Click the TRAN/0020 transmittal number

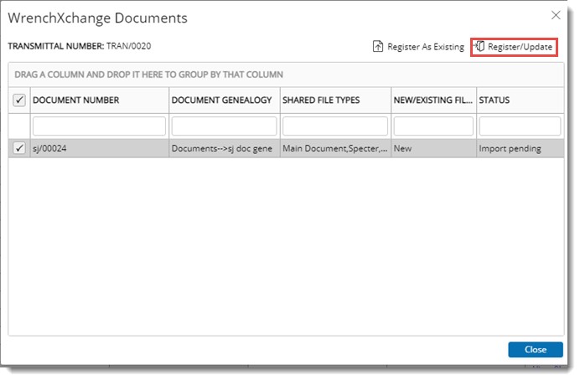[x=129, y=46]
